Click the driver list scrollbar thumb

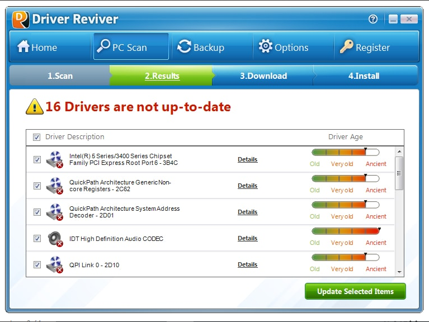click(399, 173)
